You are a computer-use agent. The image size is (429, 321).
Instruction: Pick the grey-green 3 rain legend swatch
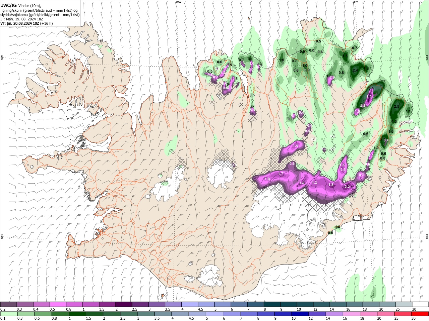(145, 314)
